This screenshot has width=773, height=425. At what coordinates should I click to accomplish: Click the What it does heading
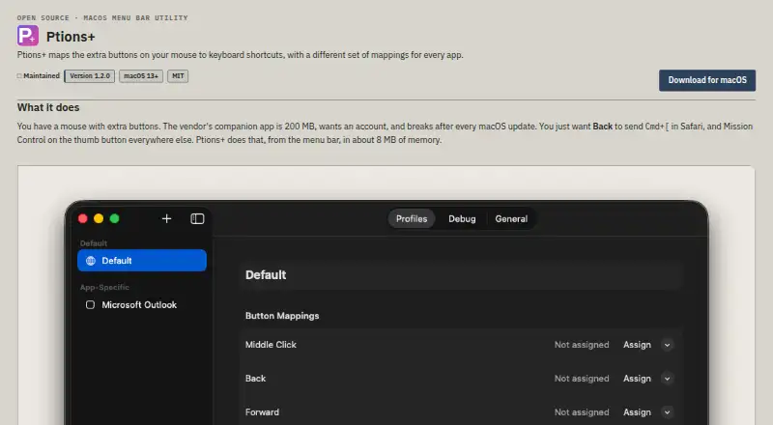48,107
